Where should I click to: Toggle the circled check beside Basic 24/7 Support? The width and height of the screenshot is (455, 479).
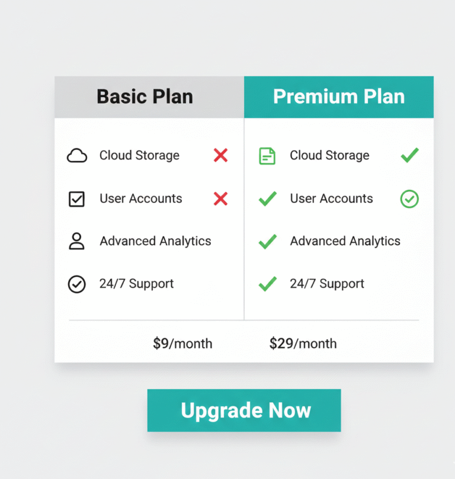[77, 284]
